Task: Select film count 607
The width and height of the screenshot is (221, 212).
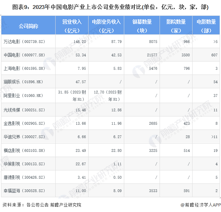Action: (x=214, y=55)
